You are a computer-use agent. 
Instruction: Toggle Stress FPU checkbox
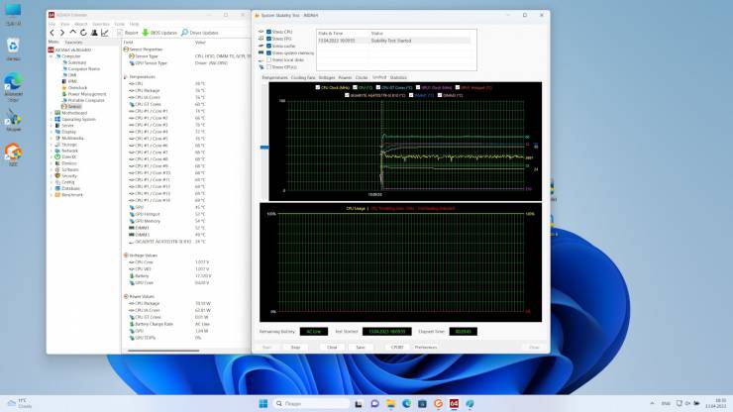click(268, 39)
